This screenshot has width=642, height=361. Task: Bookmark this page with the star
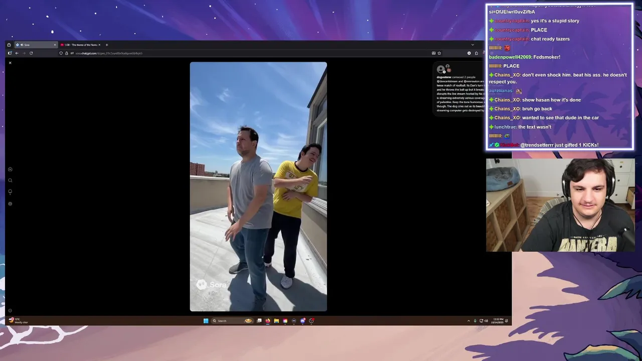pos(439,53)
